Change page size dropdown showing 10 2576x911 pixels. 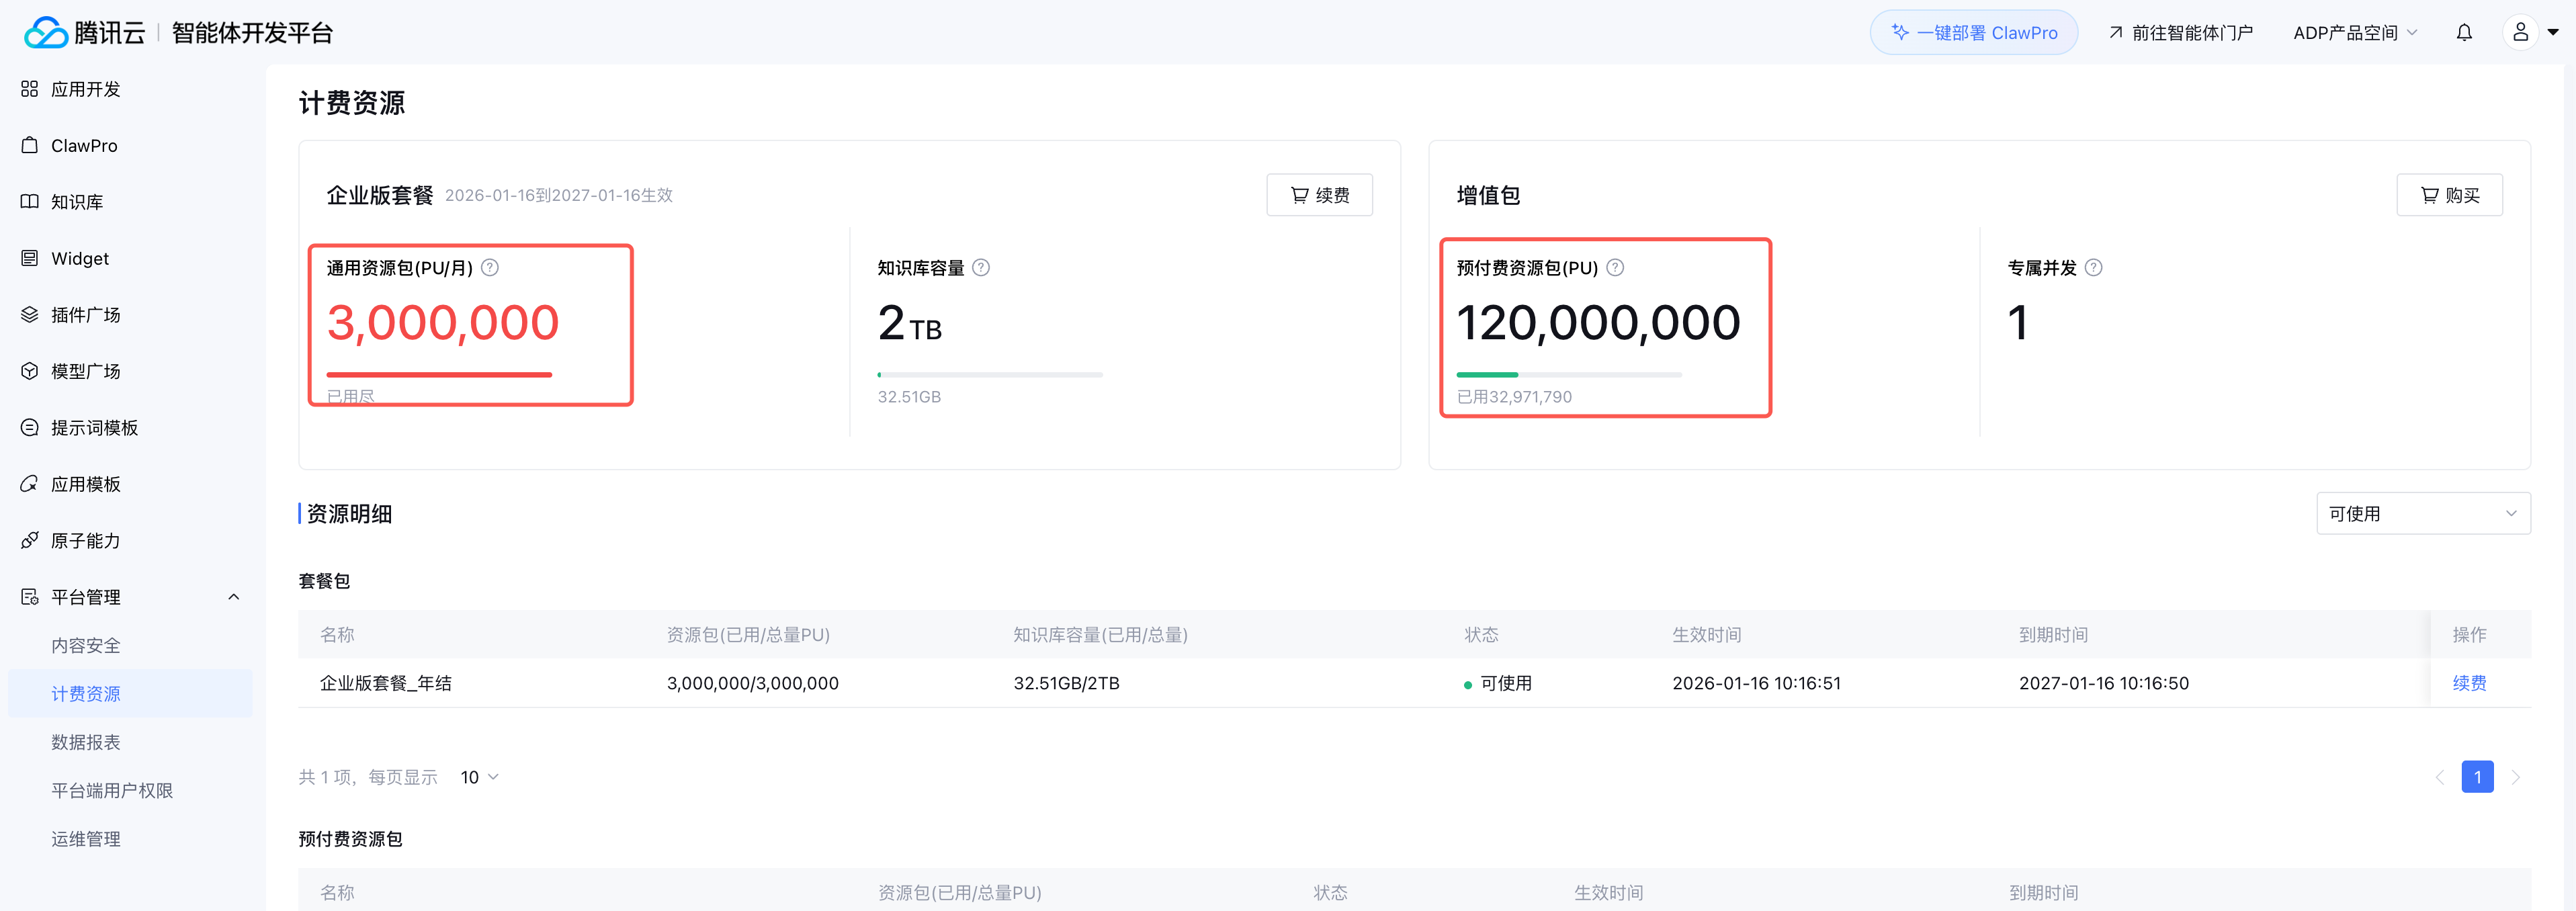[x=479, y=777]
